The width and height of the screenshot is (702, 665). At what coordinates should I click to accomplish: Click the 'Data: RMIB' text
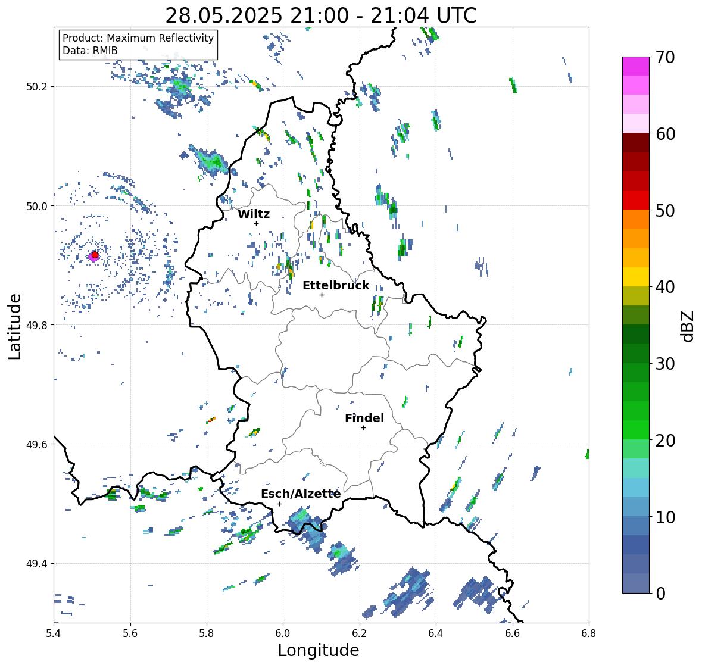(90, 51)
